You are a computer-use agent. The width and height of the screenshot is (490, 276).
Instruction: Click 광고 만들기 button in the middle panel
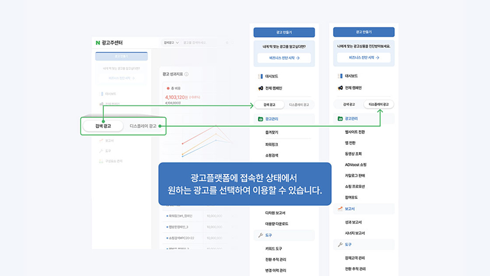284,32
